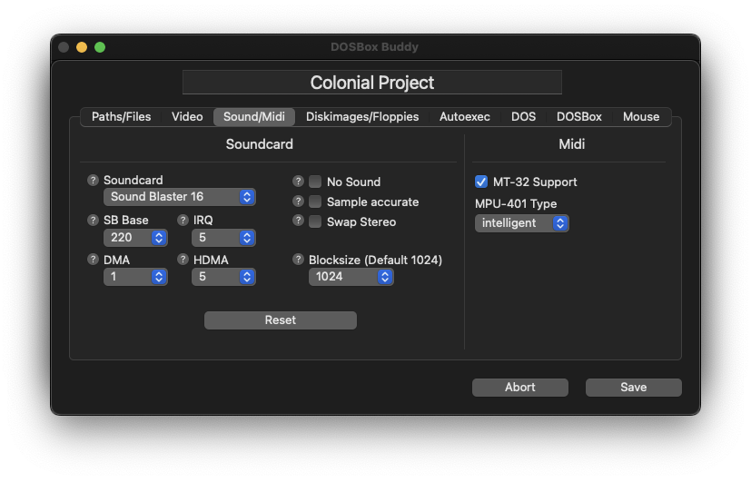
Task: Click the Colonial Project name field
Action: coord(372,83)
